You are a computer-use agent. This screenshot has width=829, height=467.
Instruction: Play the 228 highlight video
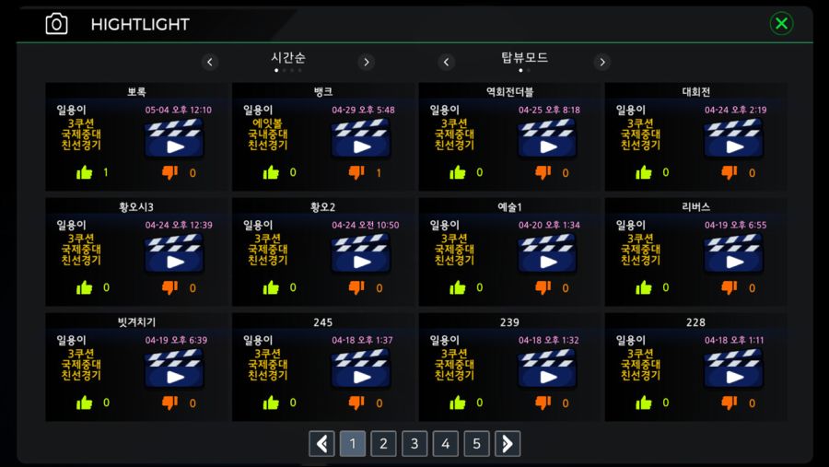[733, 368]
